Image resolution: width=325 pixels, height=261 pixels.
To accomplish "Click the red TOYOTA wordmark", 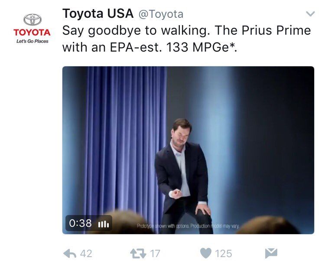I will pyautogui.click(x=32, y=33).
